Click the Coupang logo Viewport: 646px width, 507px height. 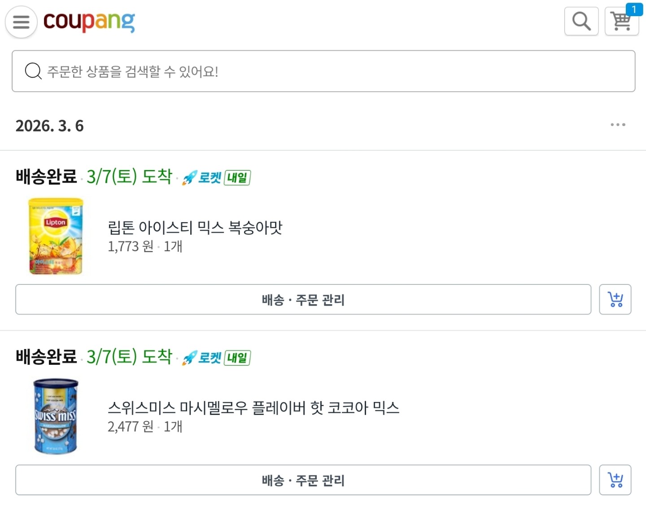(x=89, y=22)
